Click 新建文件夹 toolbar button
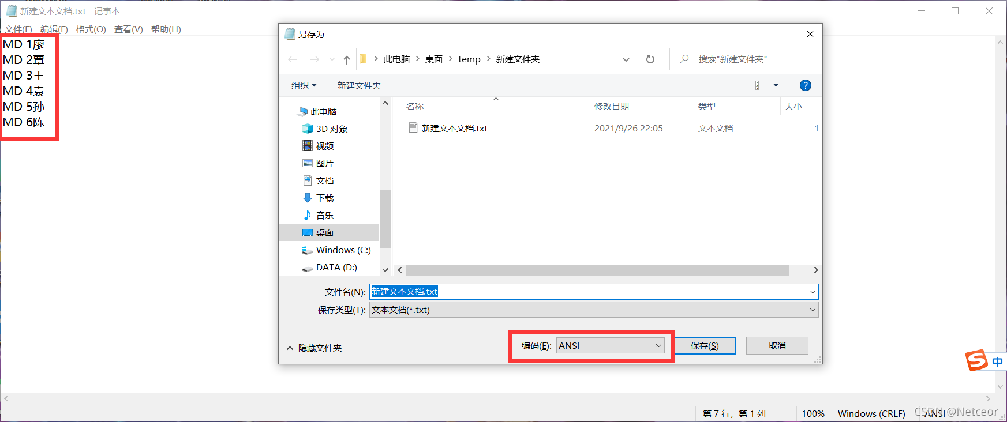Viewport: 1007px width, 422px height. [359, 85]
